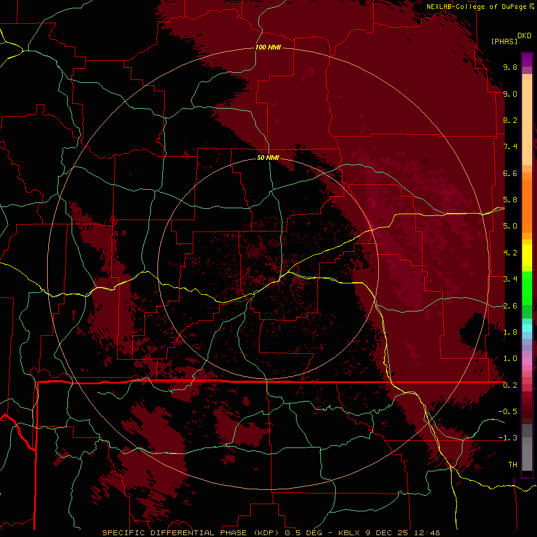Click the 4.2 color scale value
The width and height of the screenshot is (537, 537).
(x=510, y=253)
